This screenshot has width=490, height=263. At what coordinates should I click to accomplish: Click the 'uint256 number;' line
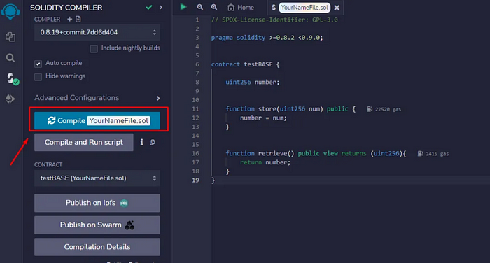(253, 82)
